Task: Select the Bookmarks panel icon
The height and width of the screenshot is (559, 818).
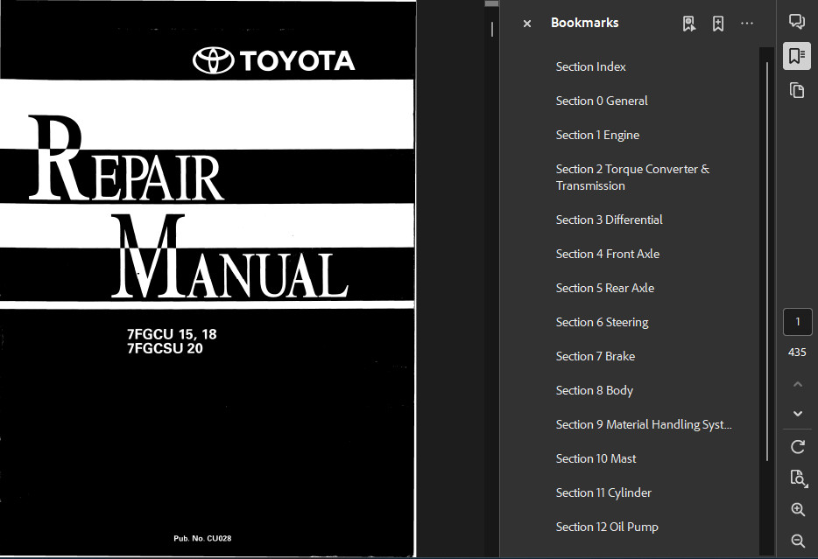Action: (x=797, y=55)
